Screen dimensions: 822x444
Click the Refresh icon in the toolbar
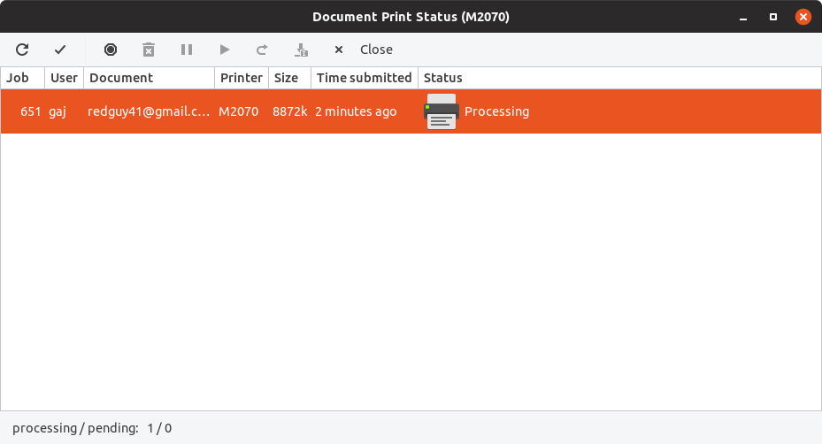[x=22, y=50]
